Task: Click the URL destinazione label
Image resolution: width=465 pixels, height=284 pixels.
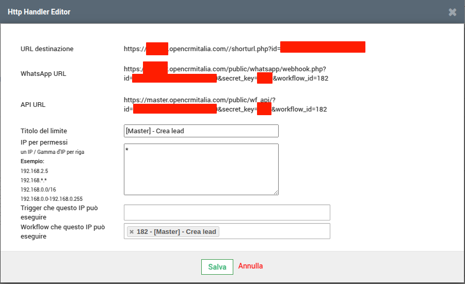Action: pos(47,49)
